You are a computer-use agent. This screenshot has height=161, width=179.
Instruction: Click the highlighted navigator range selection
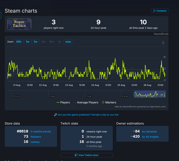[150, 94]
